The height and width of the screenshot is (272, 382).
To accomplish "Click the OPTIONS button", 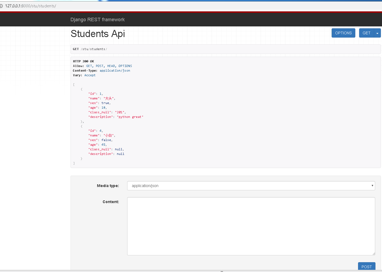I will tap(343, 33).
